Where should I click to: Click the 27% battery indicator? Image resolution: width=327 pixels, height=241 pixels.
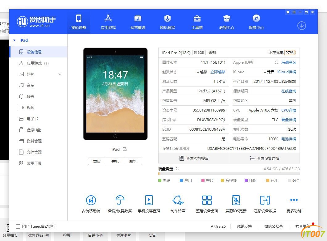(290, 53)
